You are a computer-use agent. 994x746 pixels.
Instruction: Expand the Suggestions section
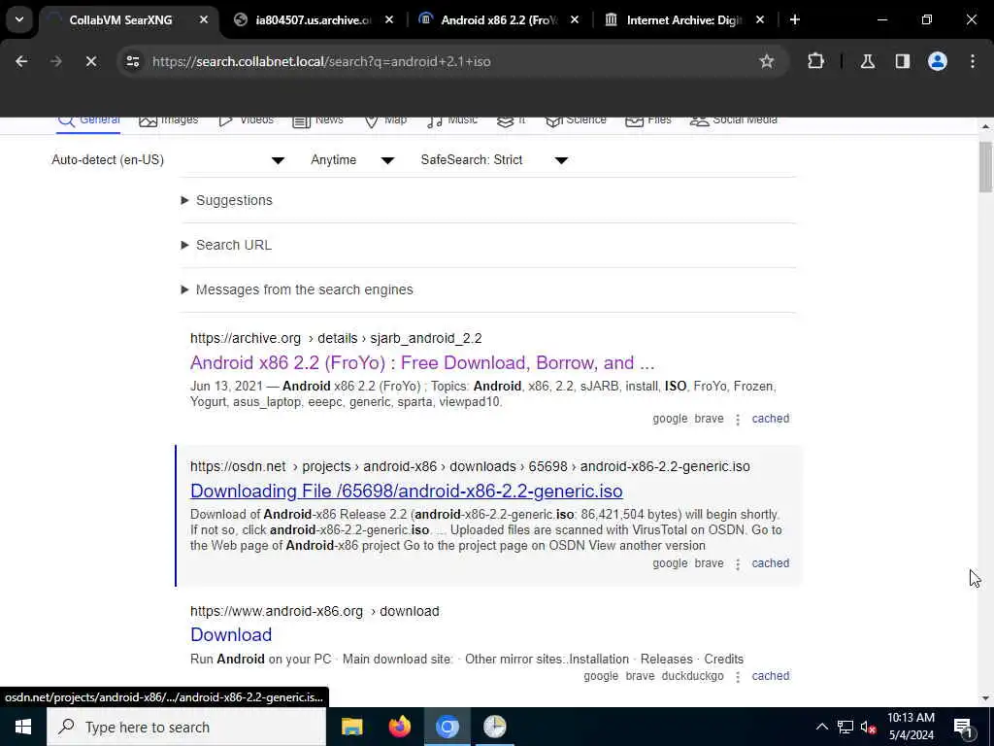(227, 200)
